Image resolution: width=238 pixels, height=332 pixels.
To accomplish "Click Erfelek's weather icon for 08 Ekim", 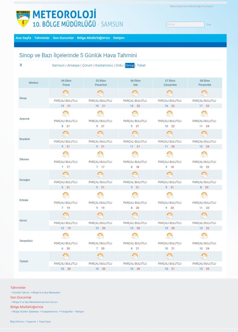I will (204, 195).
